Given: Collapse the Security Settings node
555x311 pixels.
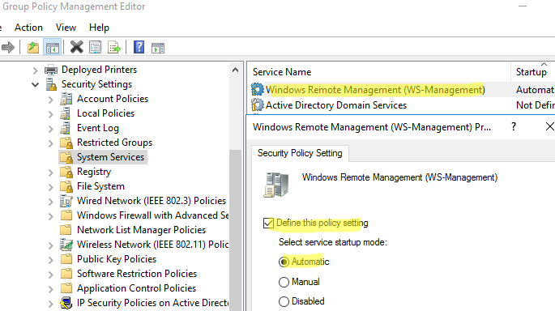Looking at the screenshot, I should click(x=35, y=85).
